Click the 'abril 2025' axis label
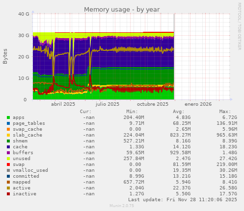This screenshot has width=244, height=211. coord(63,104)
